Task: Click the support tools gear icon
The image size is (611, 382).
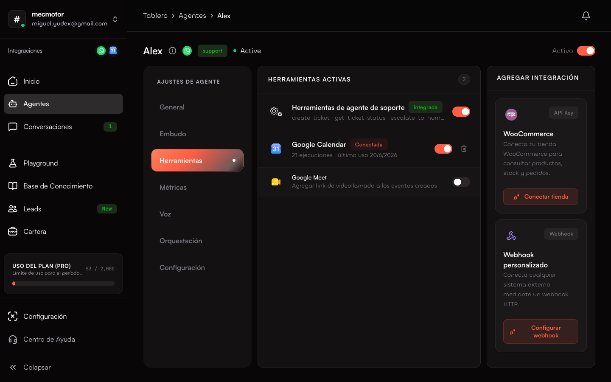Action: 276,112
